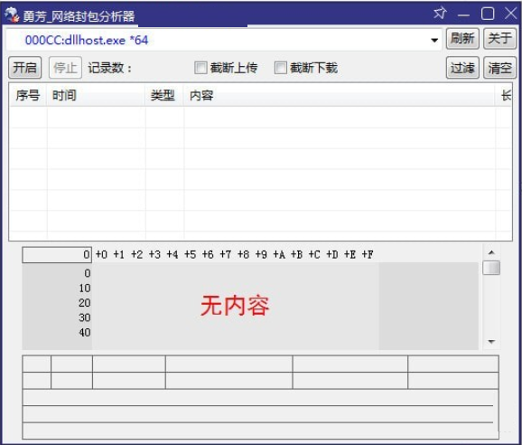Click the 类型 column header
This screenshot has width=522, height=445.
tap(164, 95)
